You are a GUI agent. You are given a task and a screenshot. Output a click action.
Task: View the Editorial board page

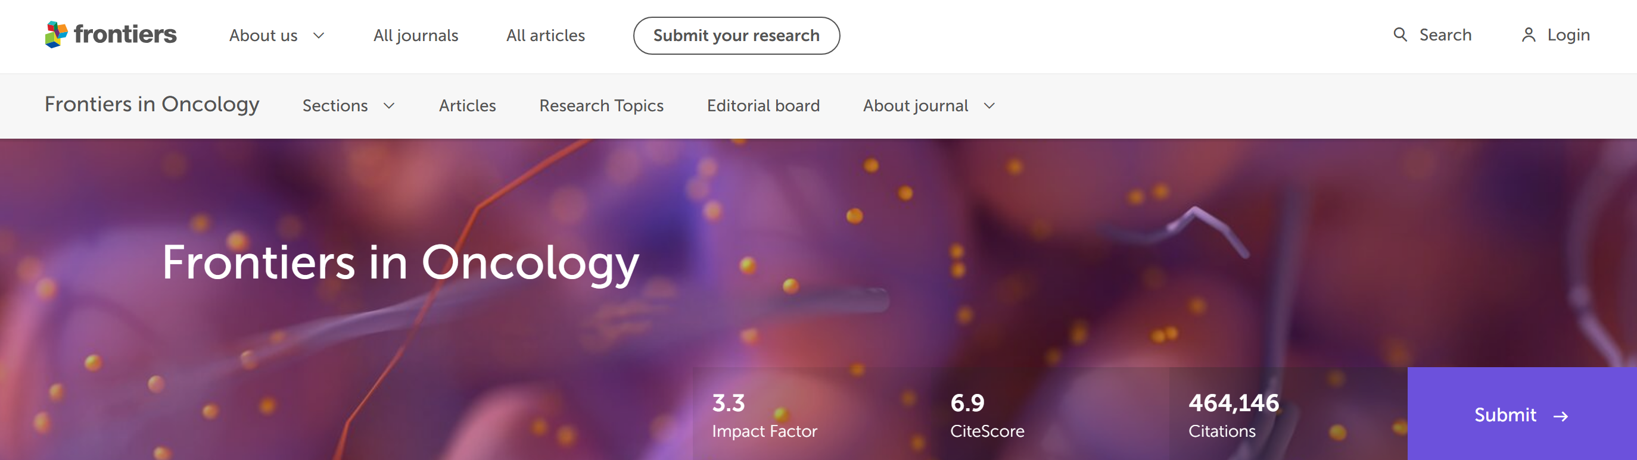click(763, 106)
